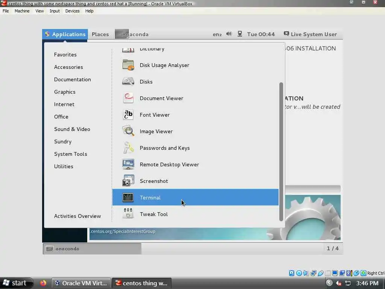The width and height of the screenshot is (385, 289).
Task: Open the Font Viewer icon
Action: [x=128, y=115]
